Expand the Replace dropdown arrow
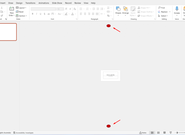Viewport: 185px width, 135px height. pyautogui.click(x=170, y=12)
